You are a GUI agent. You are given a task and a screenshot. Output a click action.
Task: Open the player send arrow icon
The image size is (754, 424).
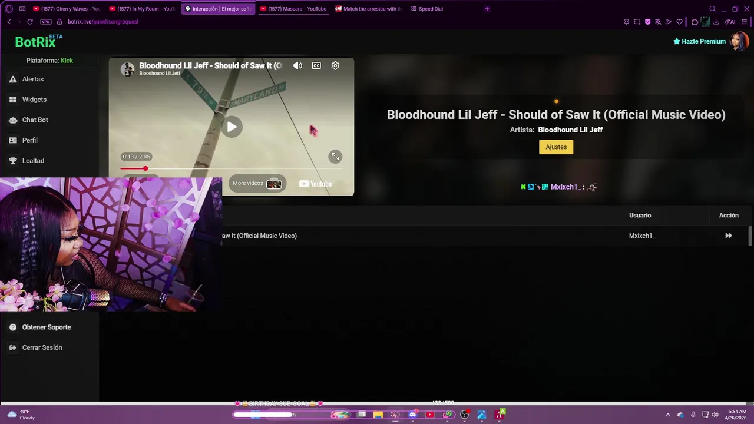coord(669,22)
